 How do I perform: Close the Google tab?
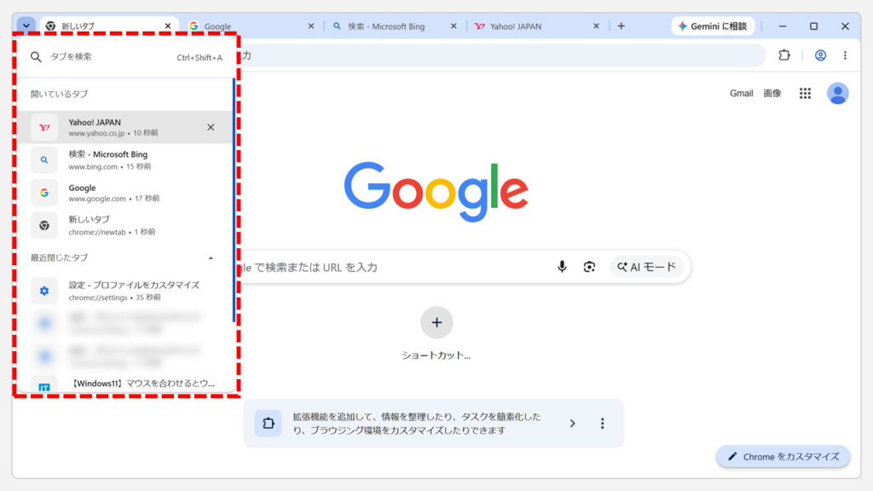point(311,26)
